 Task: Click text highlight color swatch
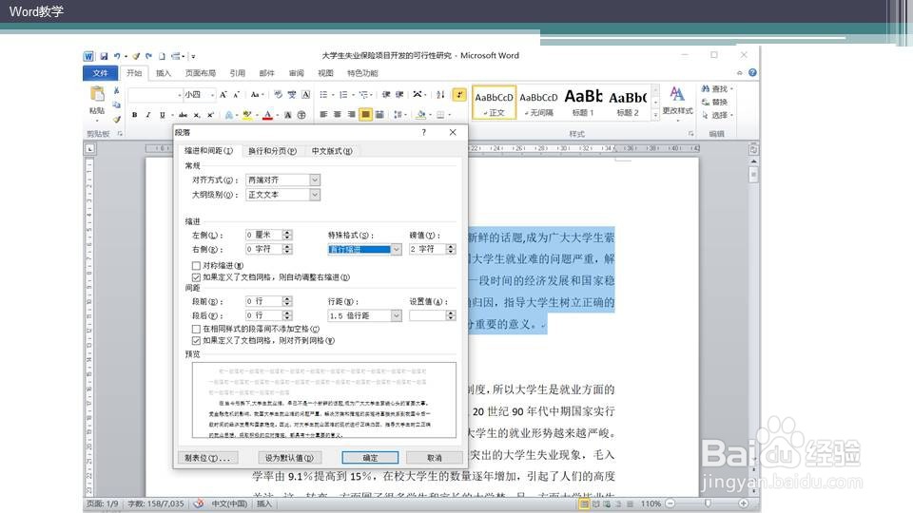tap(247, 115)
